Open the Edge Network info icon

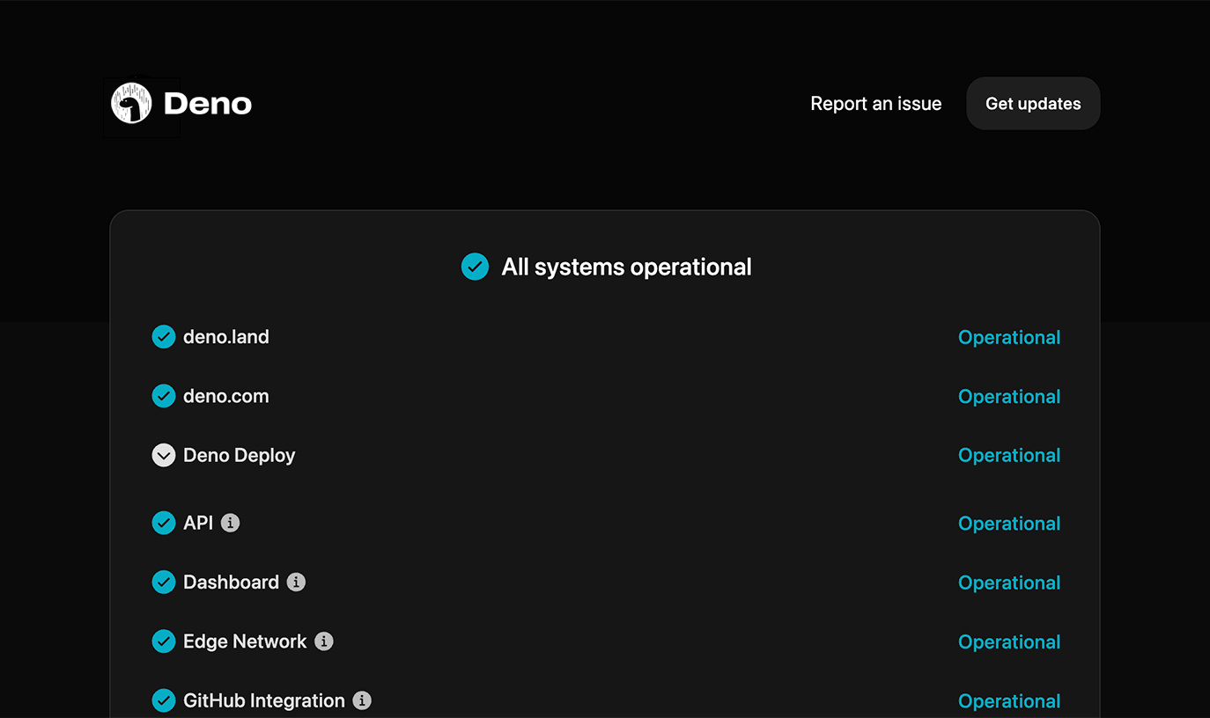coord(324,641)
